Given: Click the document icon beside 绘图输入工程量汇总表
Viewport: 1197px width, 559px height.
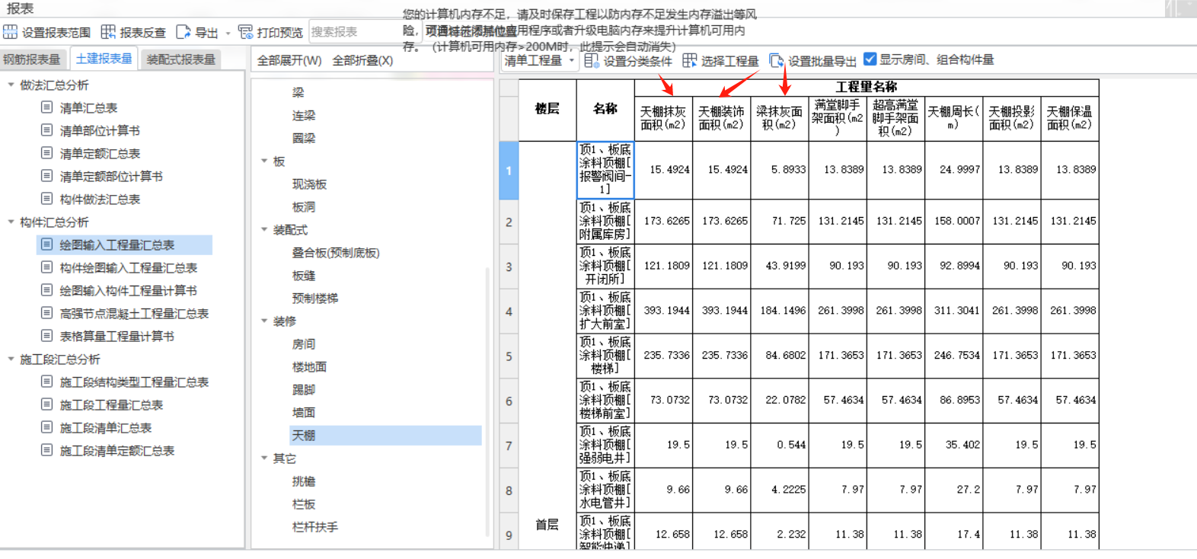Looking at the screenshot, I should tap(47, 244).
